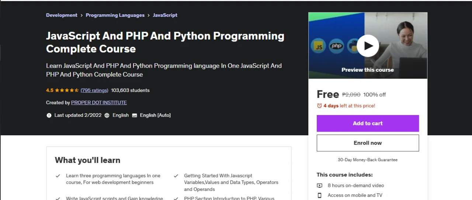Click the star rating icons
Image resolution: width=472 pixels, height=200 pixels.
pyautogui.click(x=67, y=90)
